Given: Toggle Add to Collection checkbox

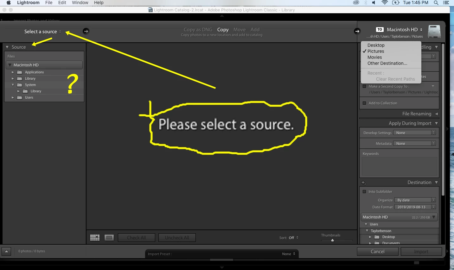Looking at the screenshot, I should coord(364,103).
